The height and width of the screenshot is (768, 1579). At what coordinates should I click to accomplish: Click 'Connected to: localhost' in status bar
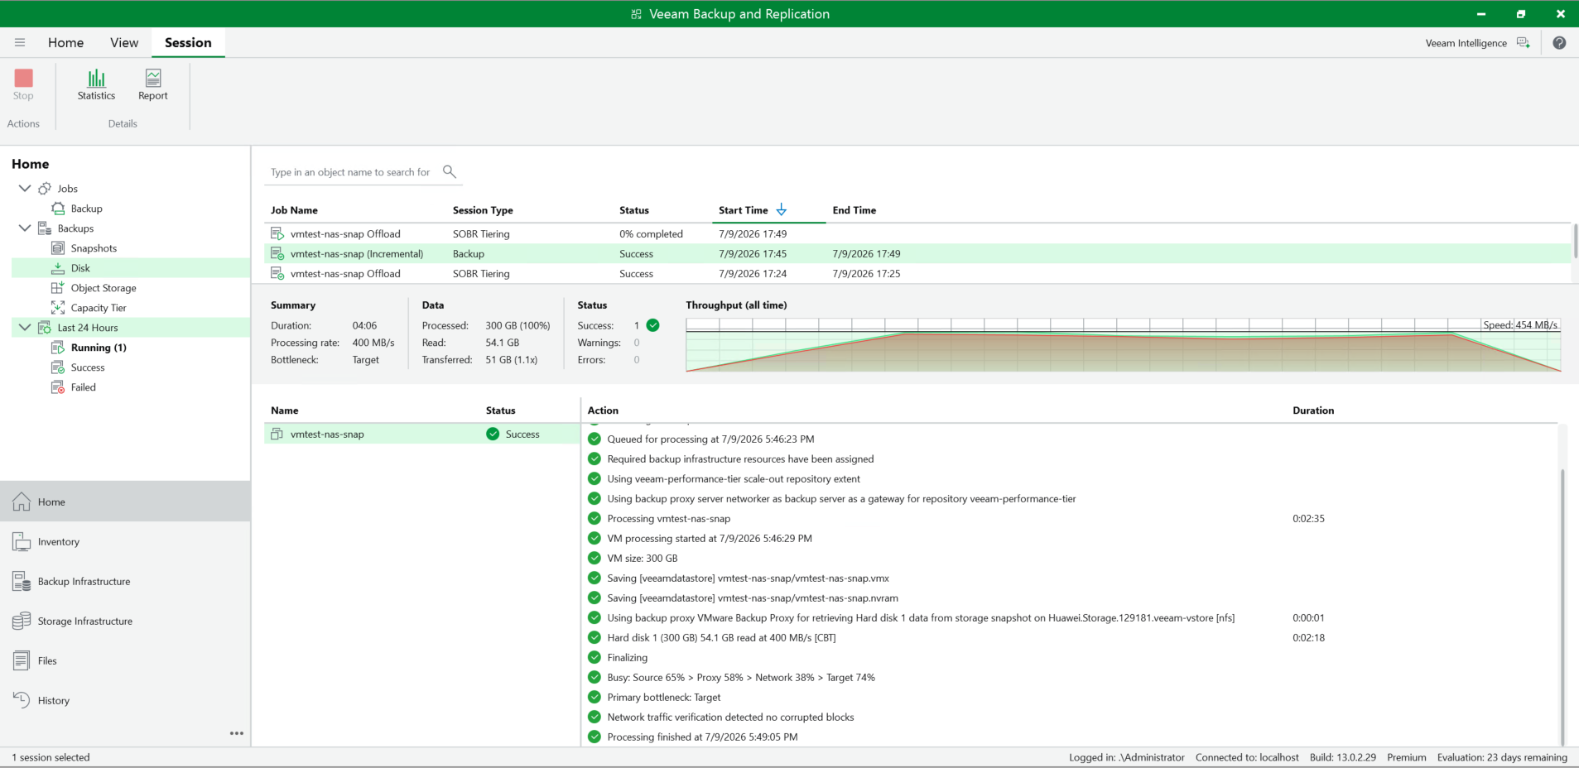point(1247,757)
